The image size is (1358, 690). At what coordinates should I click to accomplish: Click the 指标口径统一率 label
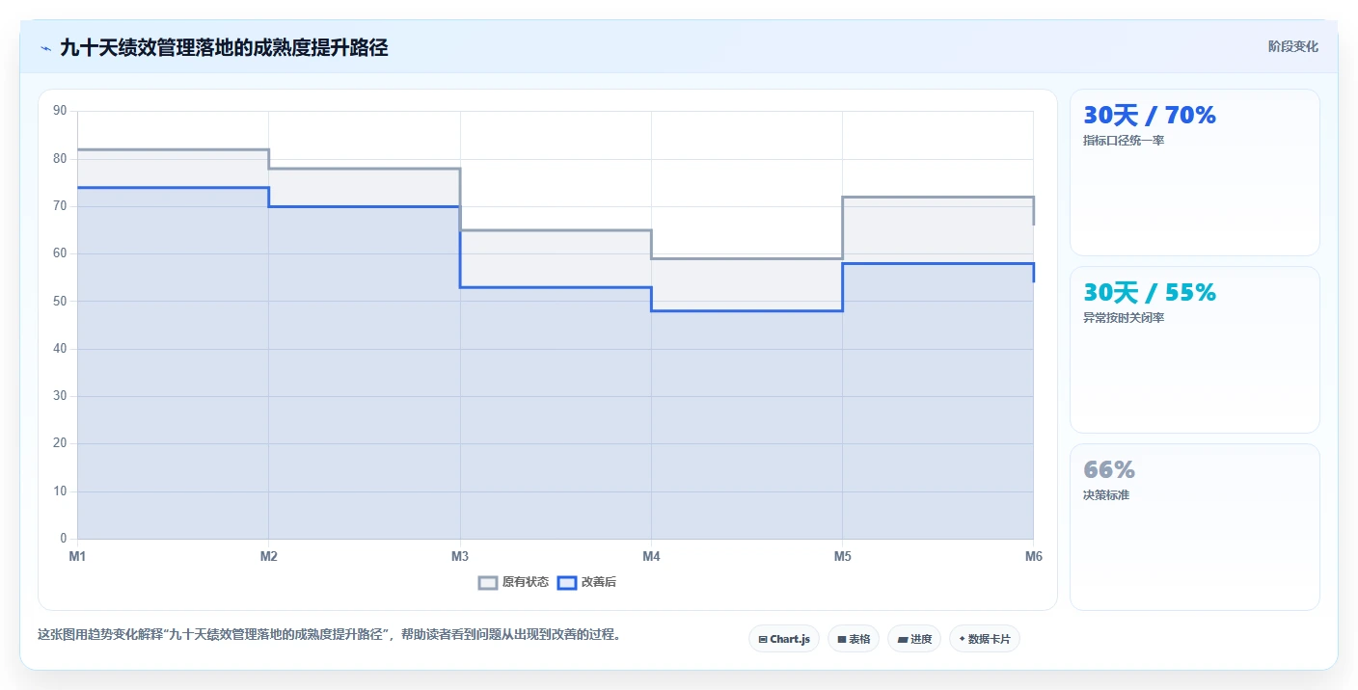tap(1124, 141)
